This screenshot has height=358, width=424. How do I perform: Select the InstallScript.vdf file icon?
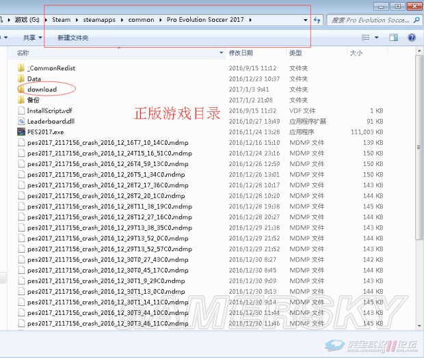point(21,111)
